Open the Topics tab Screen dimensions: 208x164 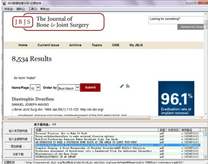click(x=97, y=45)
